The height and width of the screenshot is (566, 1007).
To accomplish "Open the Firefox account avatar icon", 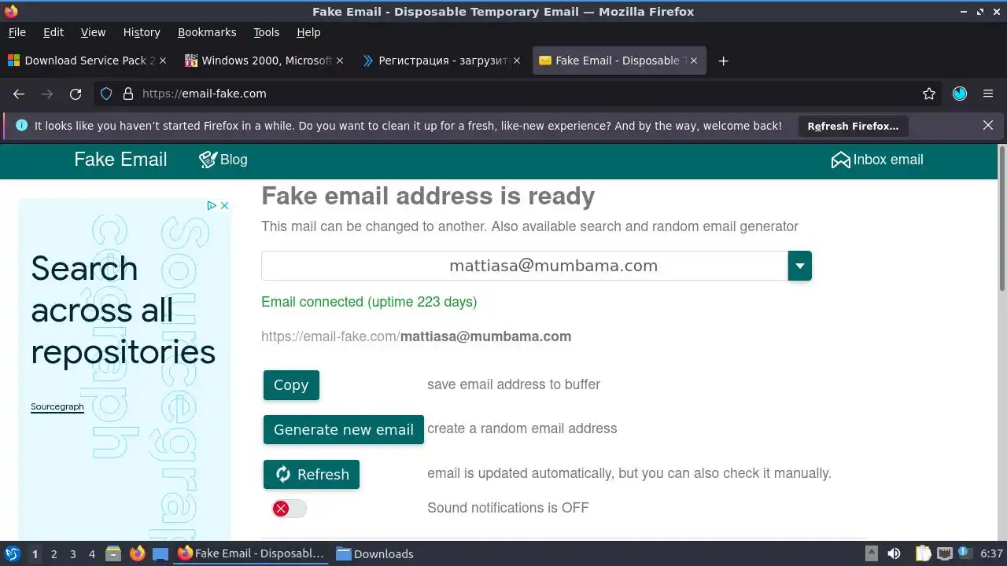I will click(960, 94).
